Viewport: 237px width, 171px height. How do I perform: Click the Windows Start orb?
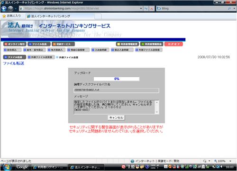tap(7, 167)
